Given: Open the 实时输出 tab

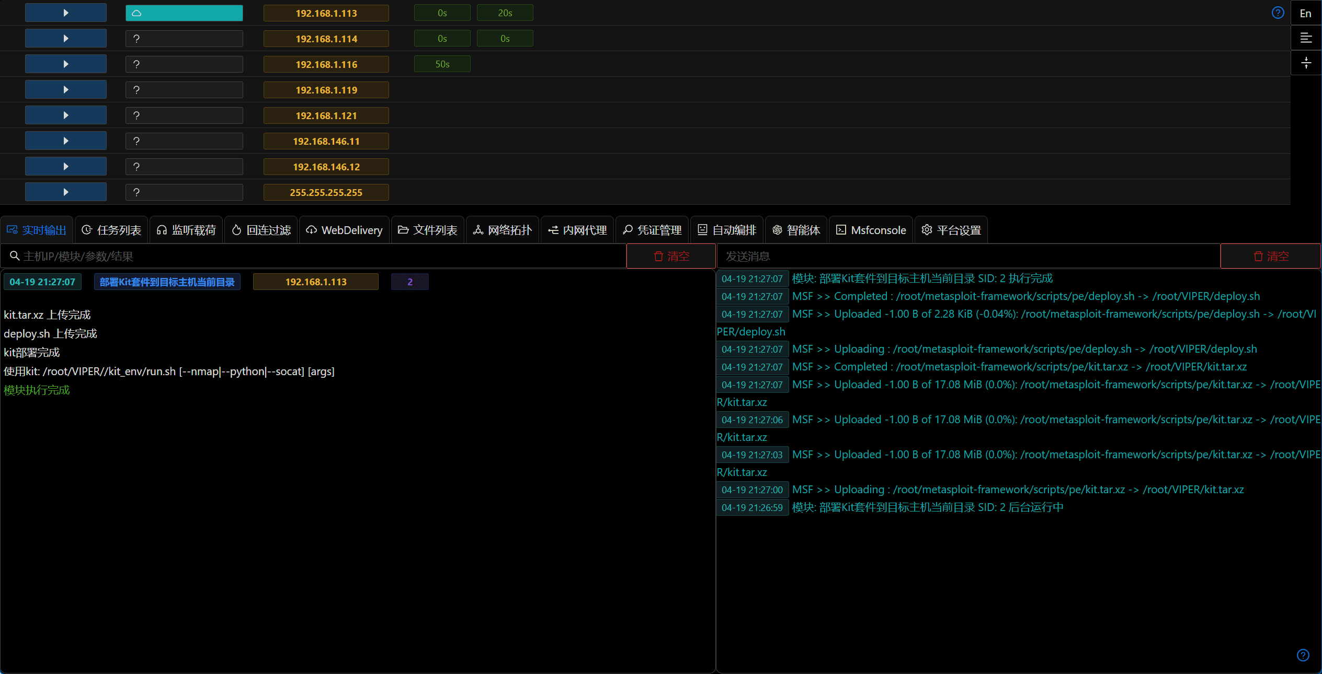Looking at the screenshot, I should pyautogui.click(x=37, y=230).
